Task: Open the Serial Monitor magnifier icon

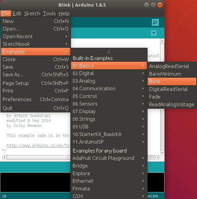Action: point(155,23)
